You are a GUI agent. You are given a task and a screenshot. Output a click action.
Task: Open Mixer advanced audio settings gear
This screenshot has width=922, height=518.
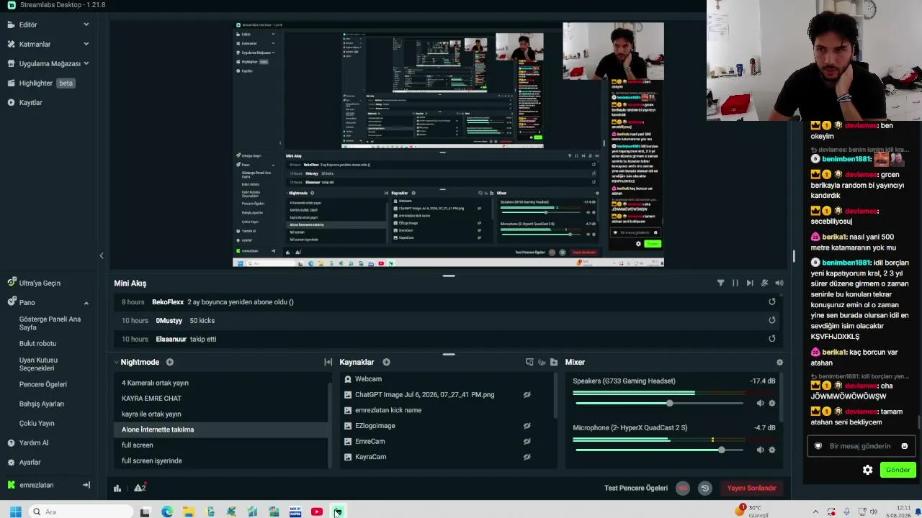pyautogui.click(x=779, y=362)
